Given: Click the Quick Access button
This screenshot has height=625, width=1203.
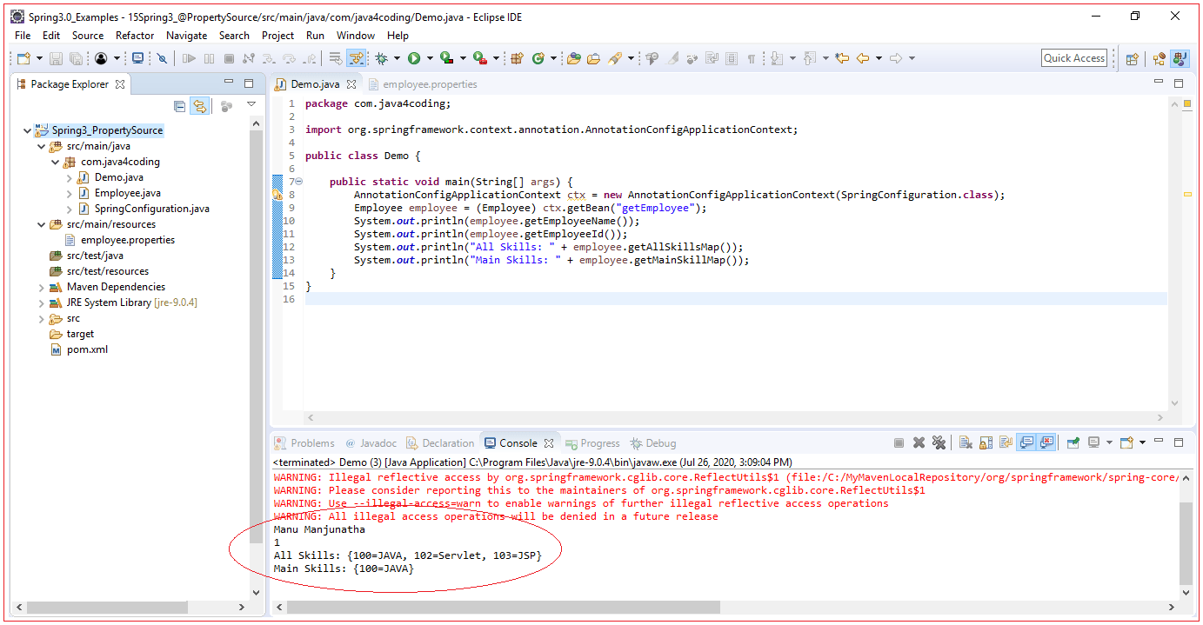Looking at the screenshot, I should (1073, 57).
